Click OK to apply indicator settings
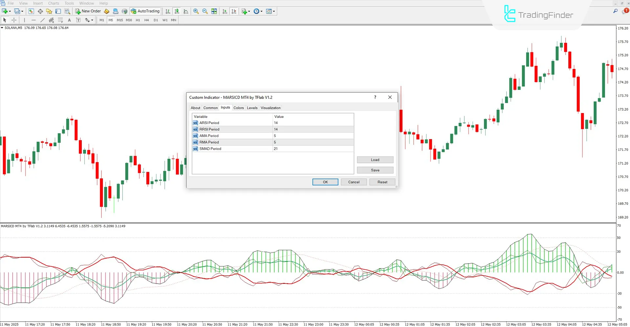 coord(325,182)
